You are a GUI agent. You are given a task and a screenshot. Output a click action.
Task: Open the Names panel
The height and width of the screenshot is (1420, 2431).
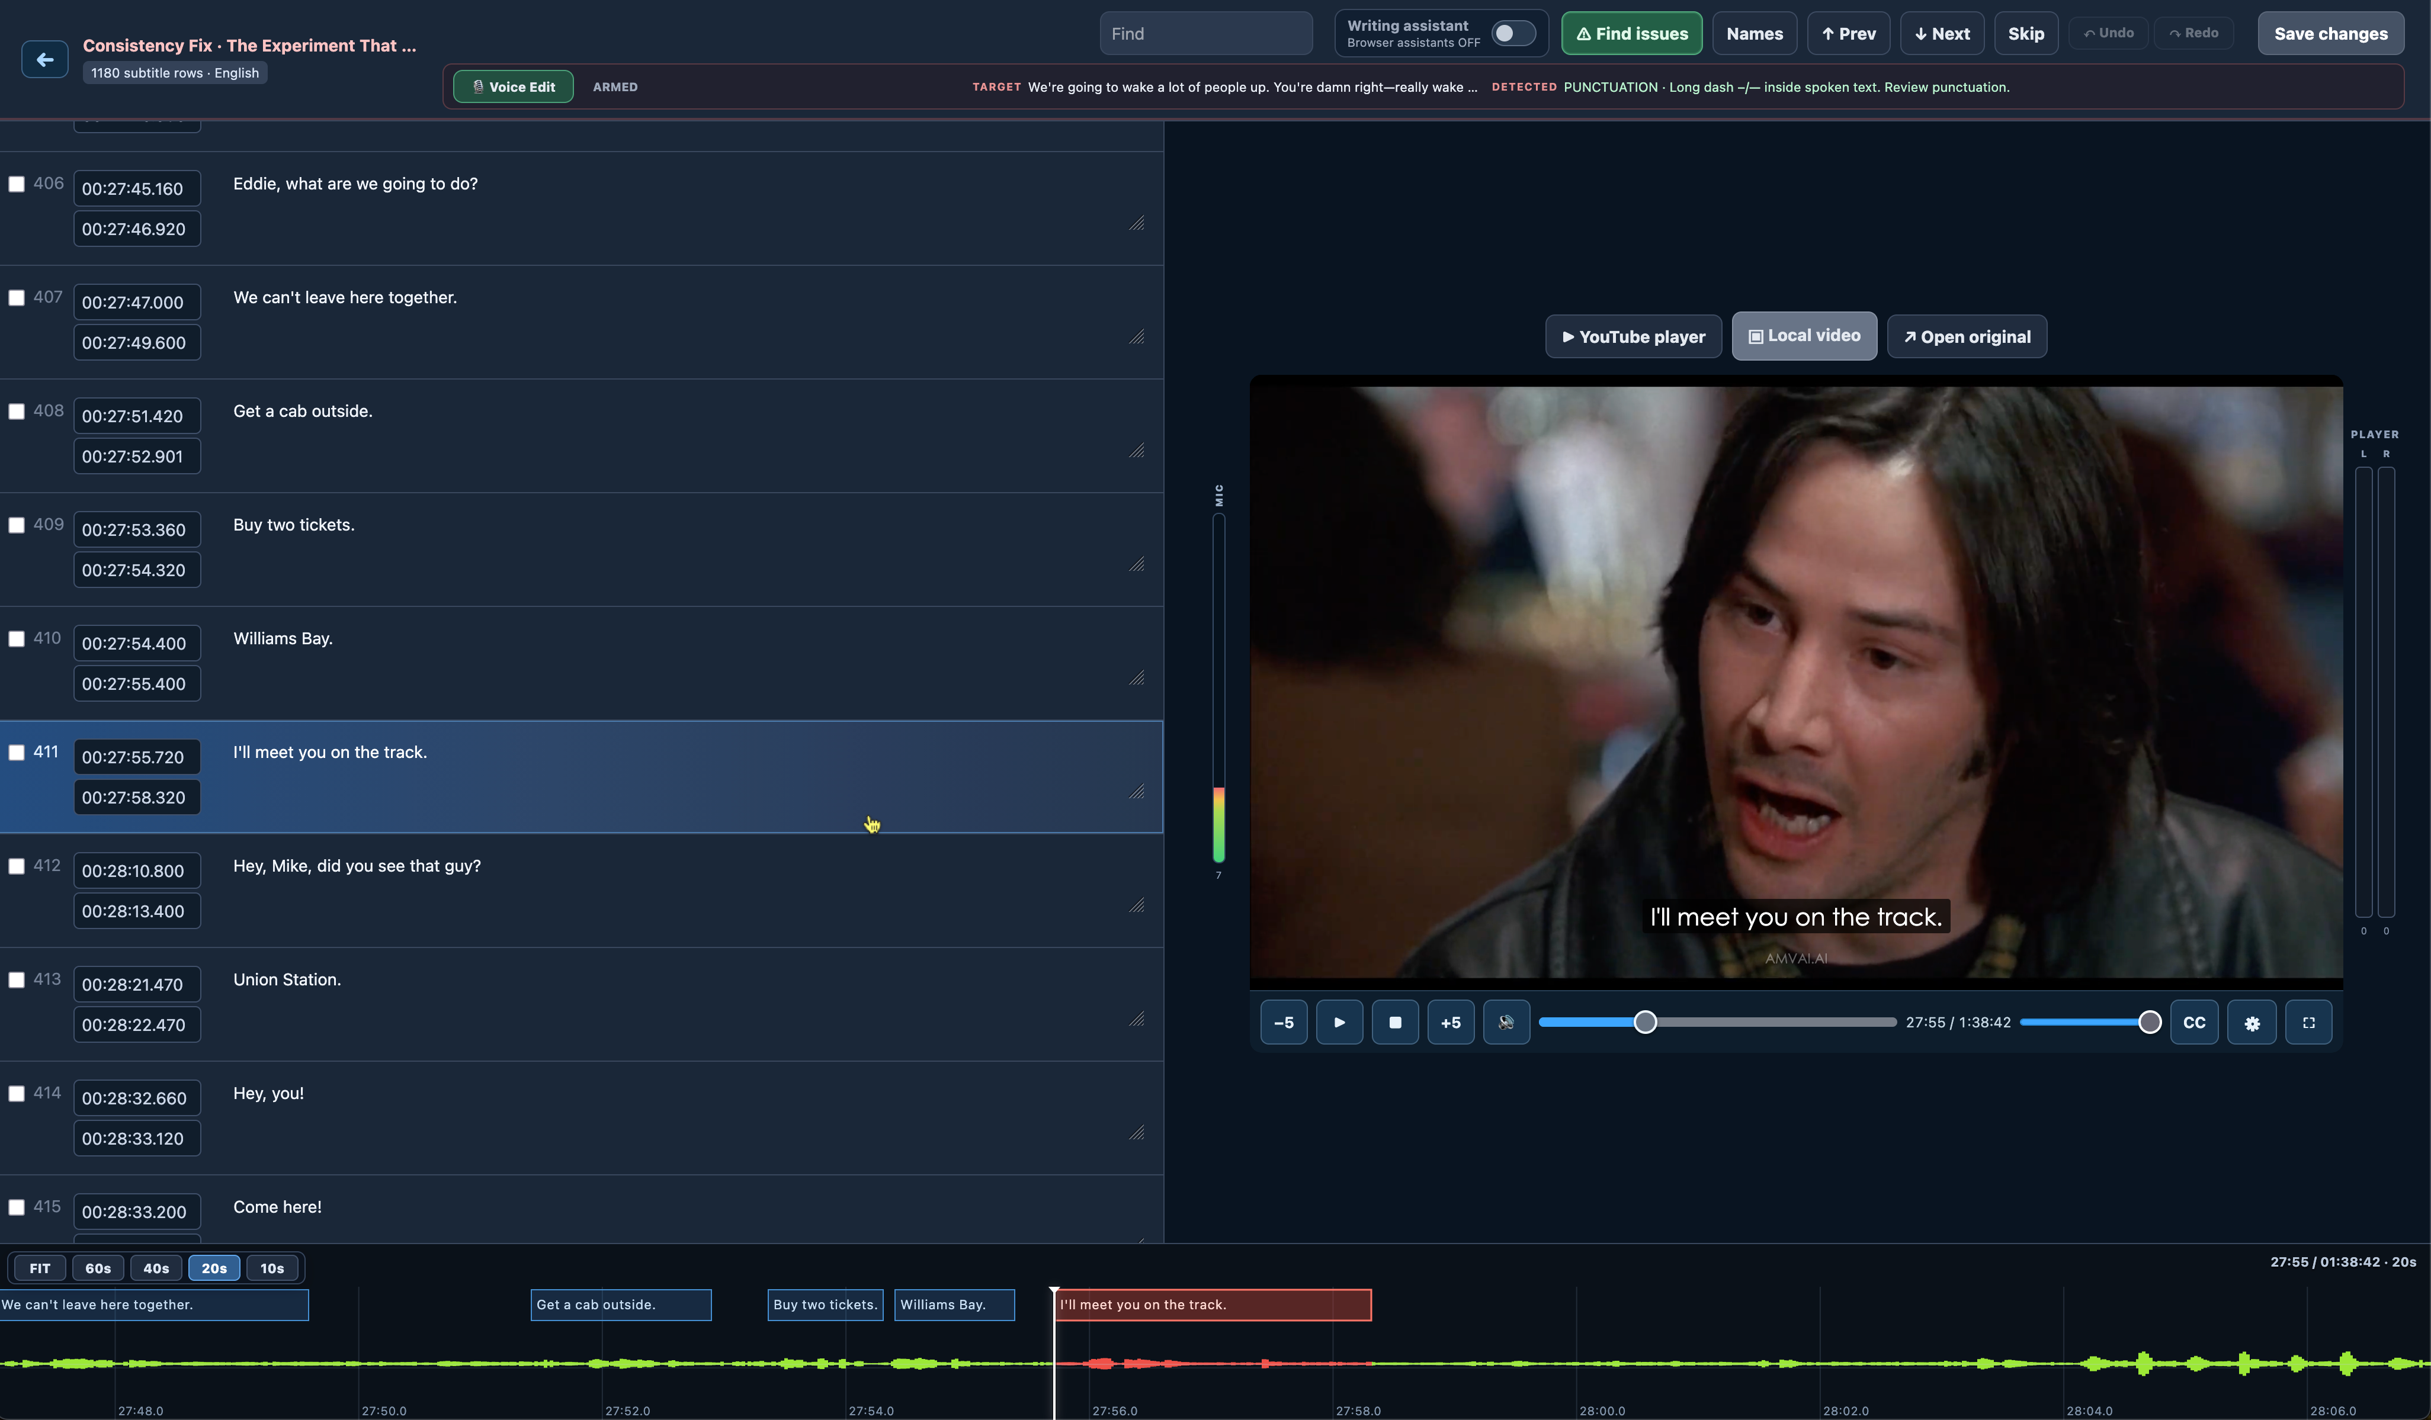coord(1754,34)
